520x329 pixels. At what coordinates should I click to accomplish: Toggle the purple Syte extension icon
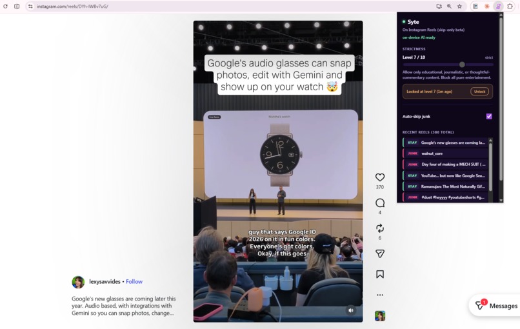point(498,6)
